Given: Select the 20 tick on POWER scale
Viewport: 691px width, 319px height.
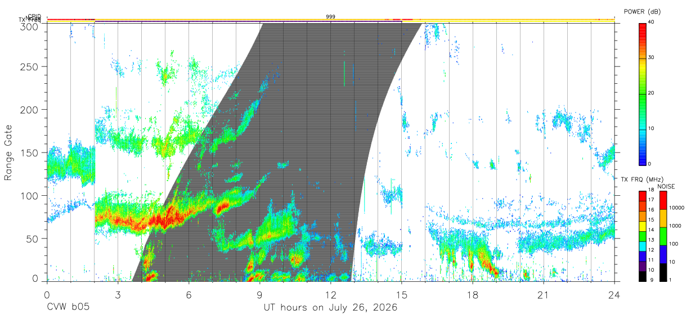Looking at the screenshot, I should click(651, 93).
